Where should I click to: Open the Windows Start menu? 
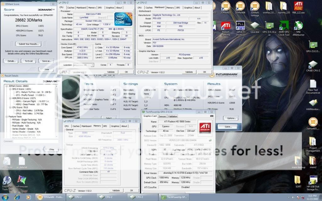point(5,197)
